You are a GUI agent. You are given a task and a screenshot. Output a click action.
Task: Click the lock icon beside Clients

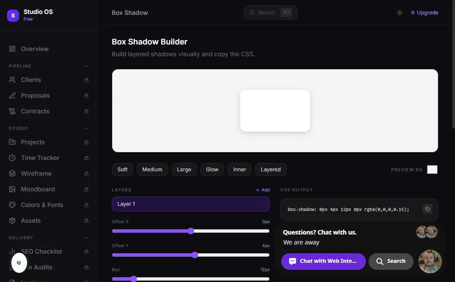coord(86,80)
